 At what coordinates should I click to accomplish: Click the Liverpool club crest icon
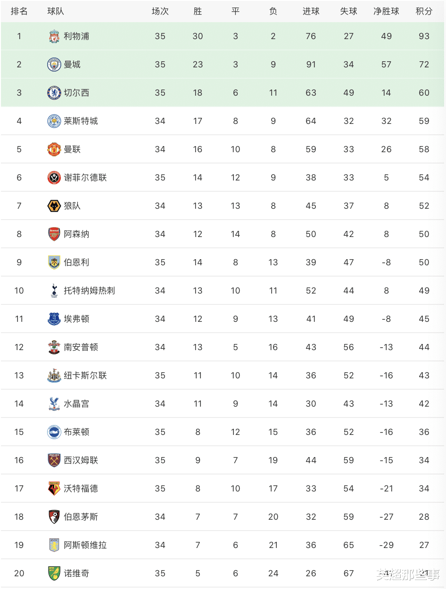coord(54,36)
